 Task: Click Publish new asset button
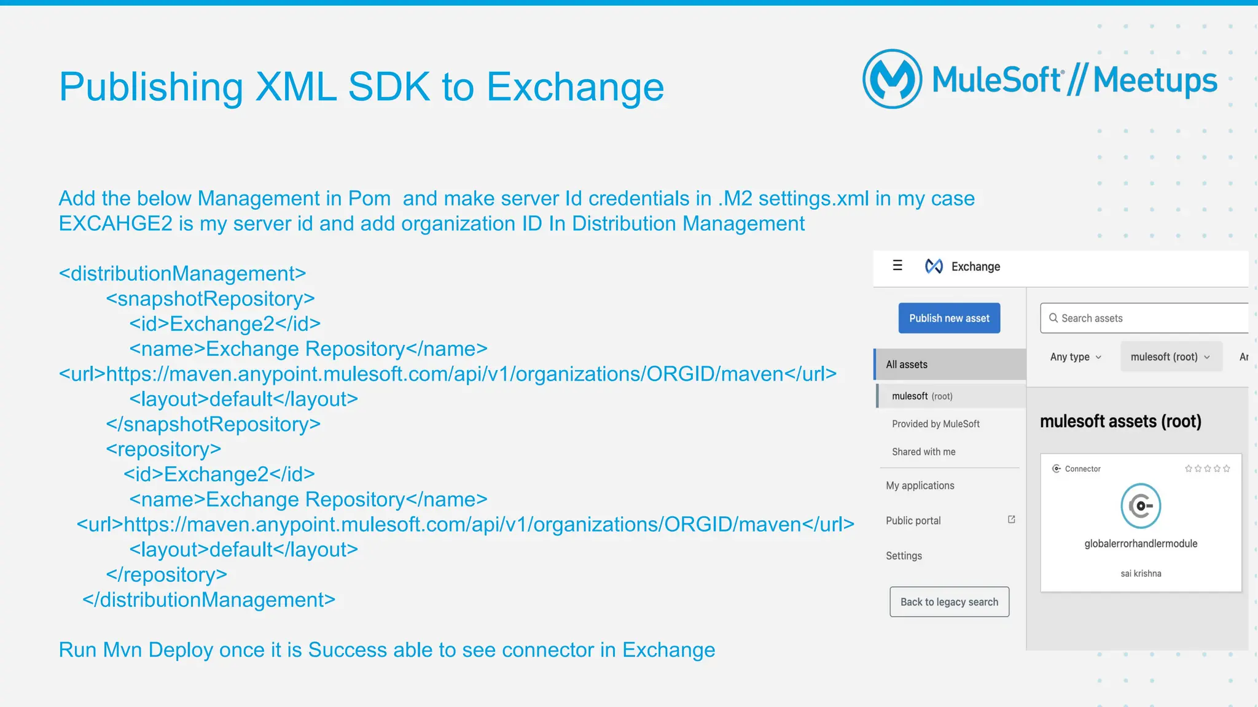tap(949, 318)
